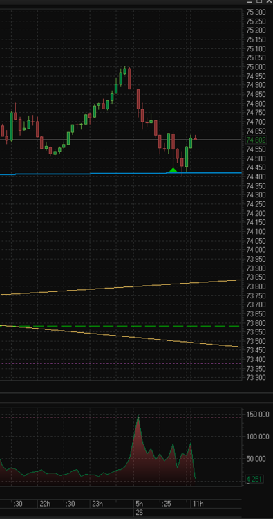Select the lower falling yellow trendline
The width and height of the screenshot is (273, 519).
(121, 336)
